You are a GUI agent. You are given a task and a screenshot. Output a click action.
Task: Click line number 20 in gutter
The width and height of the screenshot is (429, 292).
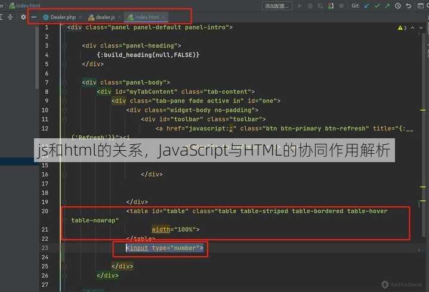[x=45, y=211]
